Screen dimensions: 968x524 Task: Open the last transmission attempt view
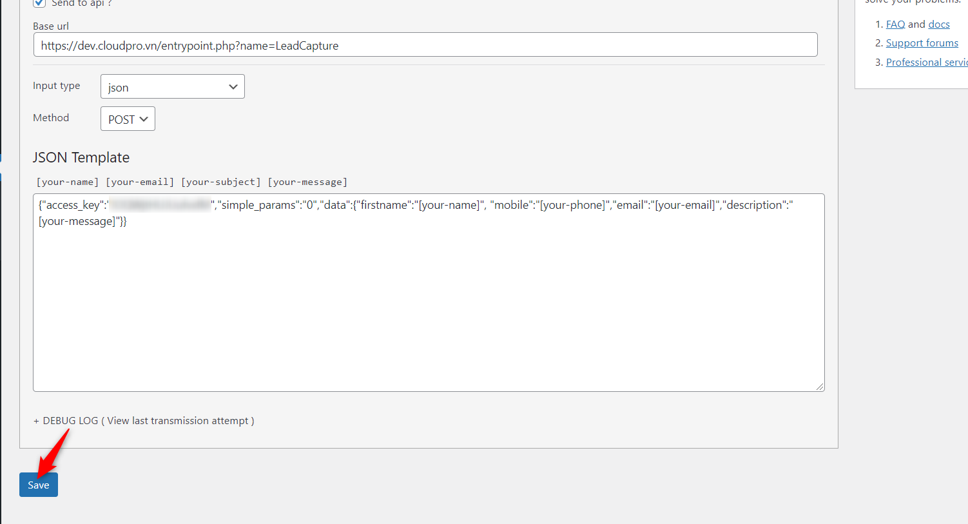179,420
